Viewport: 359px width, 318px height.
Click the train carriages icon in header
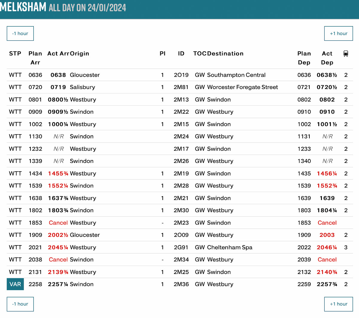coord(346,54)
